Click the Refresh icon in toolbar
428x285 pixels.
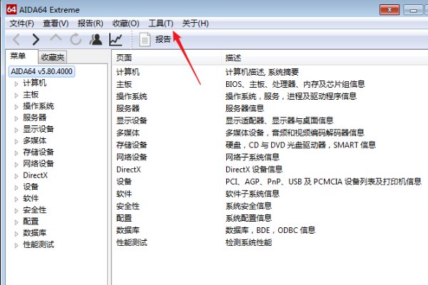76,40
